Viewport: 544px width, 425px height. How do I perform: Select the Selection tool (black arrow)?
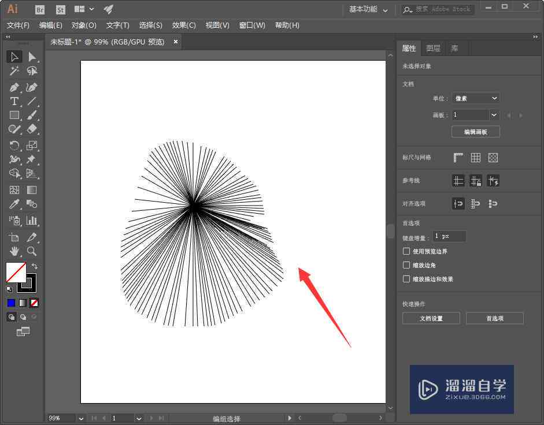click(x=14, y=57)
